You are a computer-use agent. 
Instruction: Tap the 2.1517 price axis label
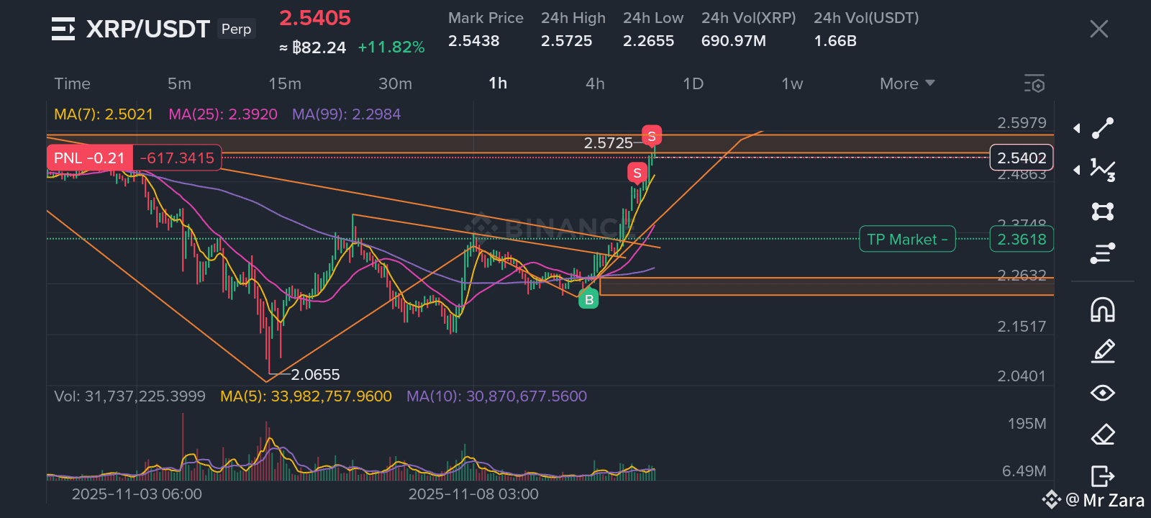pyautogui.click(x=1022, y=327)
